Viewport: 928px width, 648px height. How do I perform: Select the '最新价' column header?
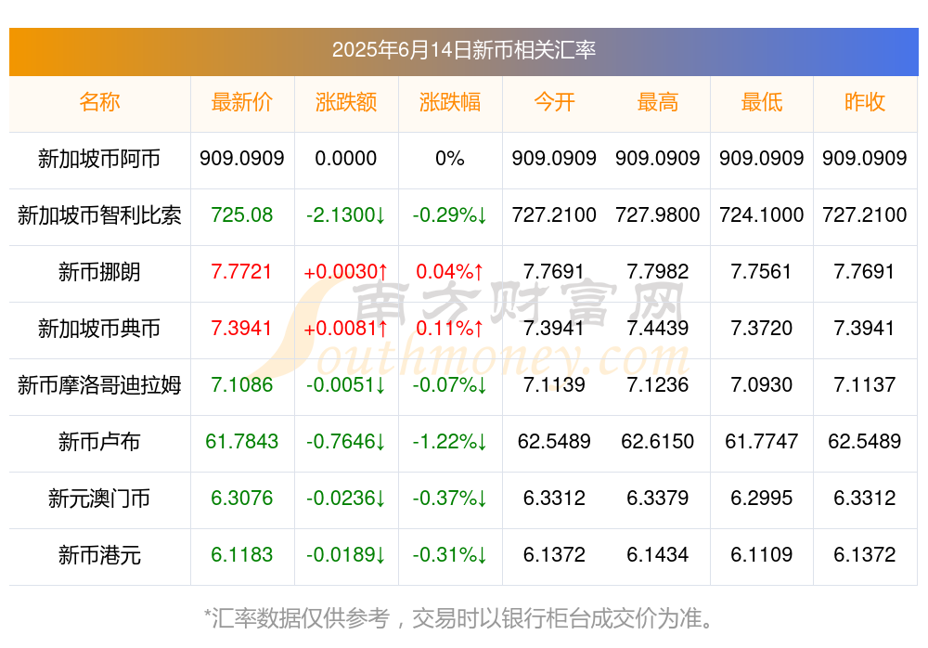[x=241, y=102]
